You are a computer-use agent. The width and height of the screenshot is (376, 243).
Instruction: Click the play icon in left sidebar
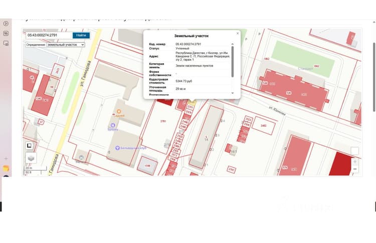(6, 24)
